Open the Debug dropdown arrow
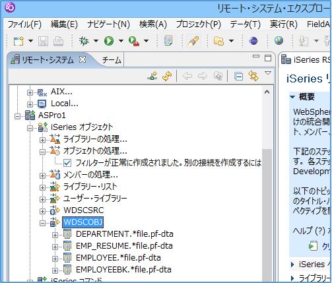 pos(96,41)
